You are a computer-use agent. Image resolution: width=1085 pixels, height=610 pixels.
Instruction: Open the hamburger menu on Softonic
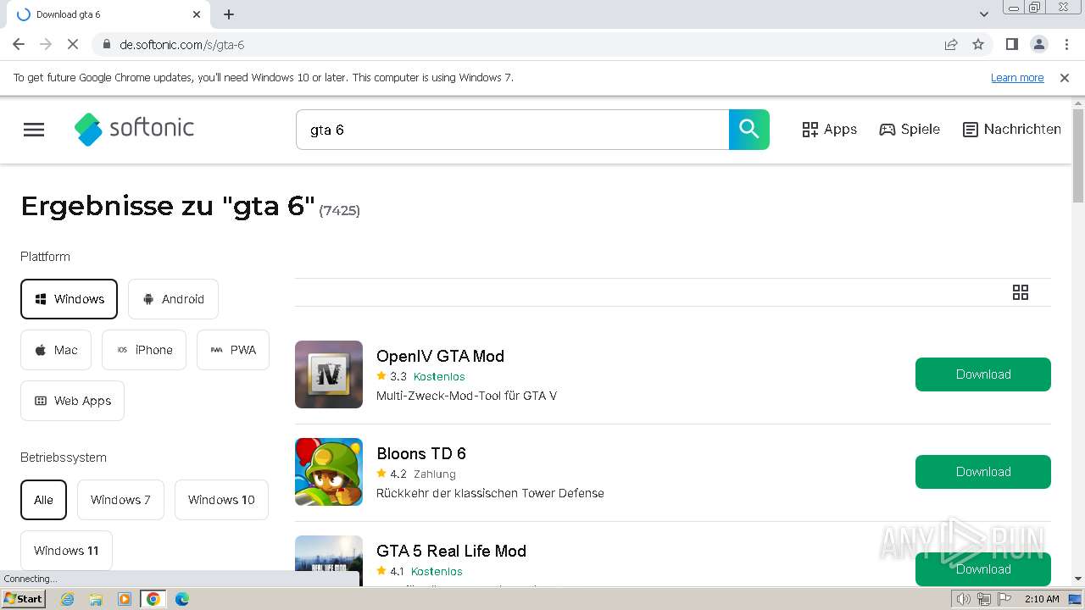click(34, 130)
